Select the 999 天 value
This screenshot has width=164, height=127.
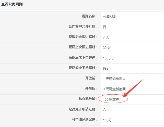pos(108,69)
